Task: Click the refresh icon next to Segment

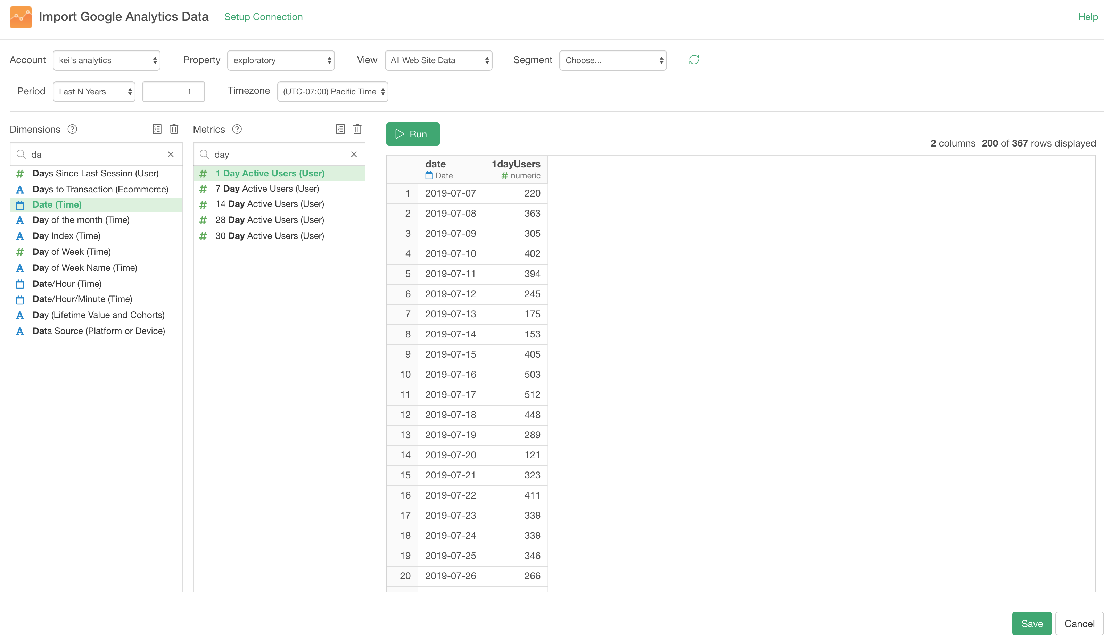Action: click(693, 60)
